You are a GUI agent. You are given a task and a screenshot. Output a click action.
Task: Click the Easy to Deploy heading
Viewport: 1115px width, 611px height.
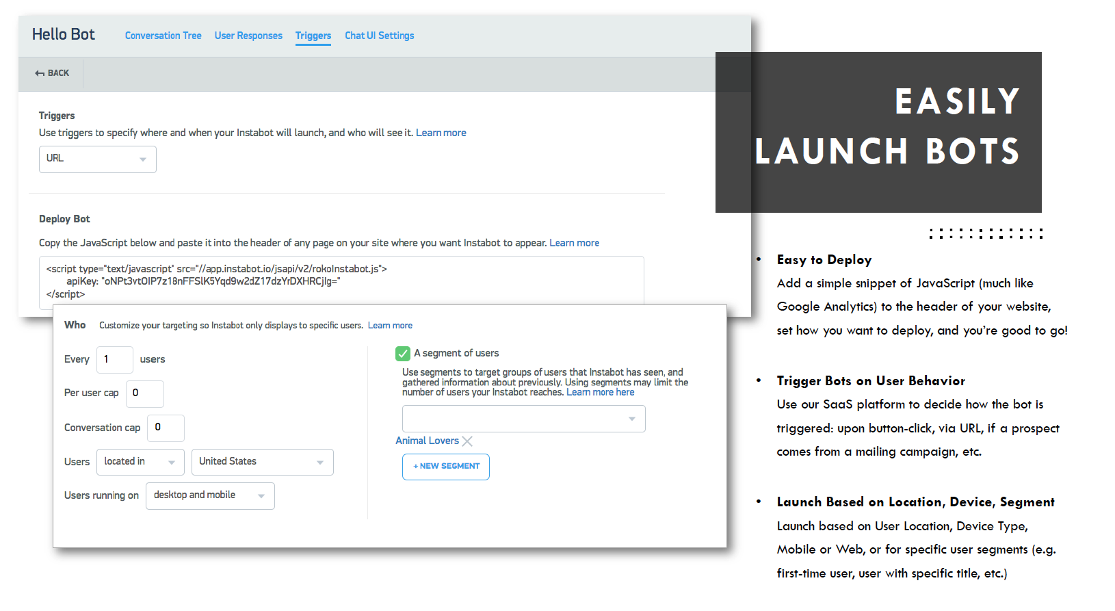click(824, 260)
